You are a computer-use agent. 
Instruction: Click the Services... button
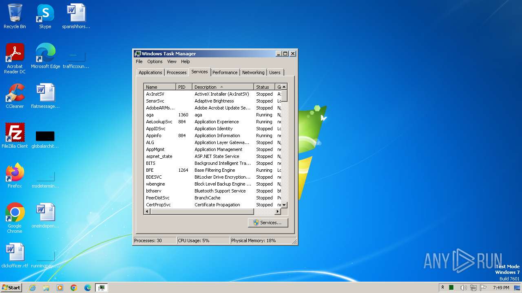268,223
